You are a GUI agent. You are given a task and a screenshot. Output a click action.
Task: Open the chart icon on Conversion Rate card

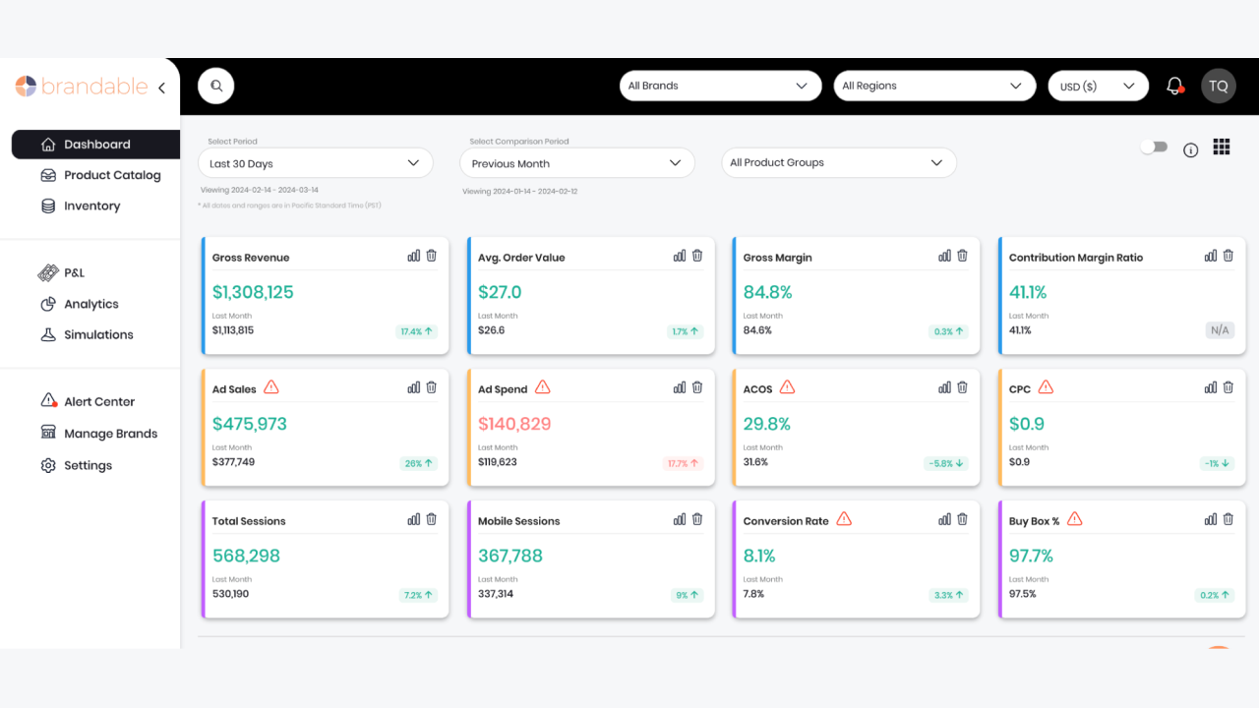coord(944,518)
